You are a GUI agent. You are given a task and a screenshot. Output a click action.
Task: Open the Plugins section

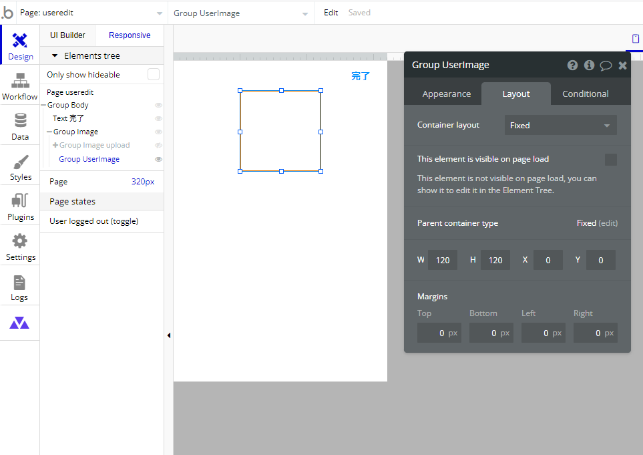20,206
